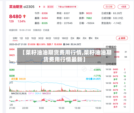The height and width of the screenshot is (113, 134).
Task: Open the 周K weekly candlestick tab
Action: (x=78, y=38)
